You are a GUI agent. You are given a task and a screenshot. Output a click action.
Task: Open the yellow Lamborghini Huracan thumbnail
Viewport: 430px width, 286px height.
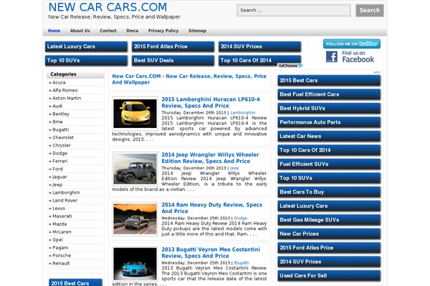pyautogui.click(x=135, y=113)
